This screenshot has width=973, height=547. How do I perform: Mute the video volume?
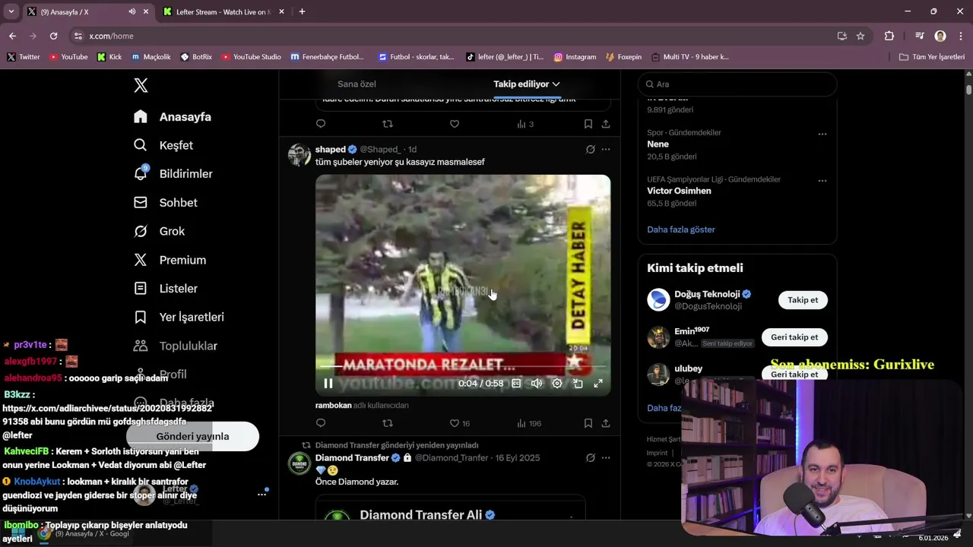click(x=537, y=384)
